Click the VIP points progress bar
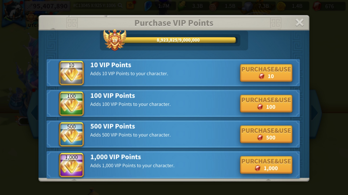This screenshot has height=195, width=348. 180,40
